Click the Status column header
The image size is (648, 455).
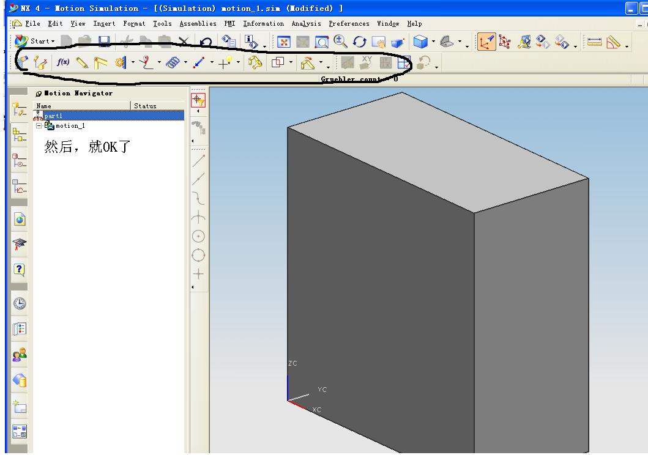(x=157, y=106)
